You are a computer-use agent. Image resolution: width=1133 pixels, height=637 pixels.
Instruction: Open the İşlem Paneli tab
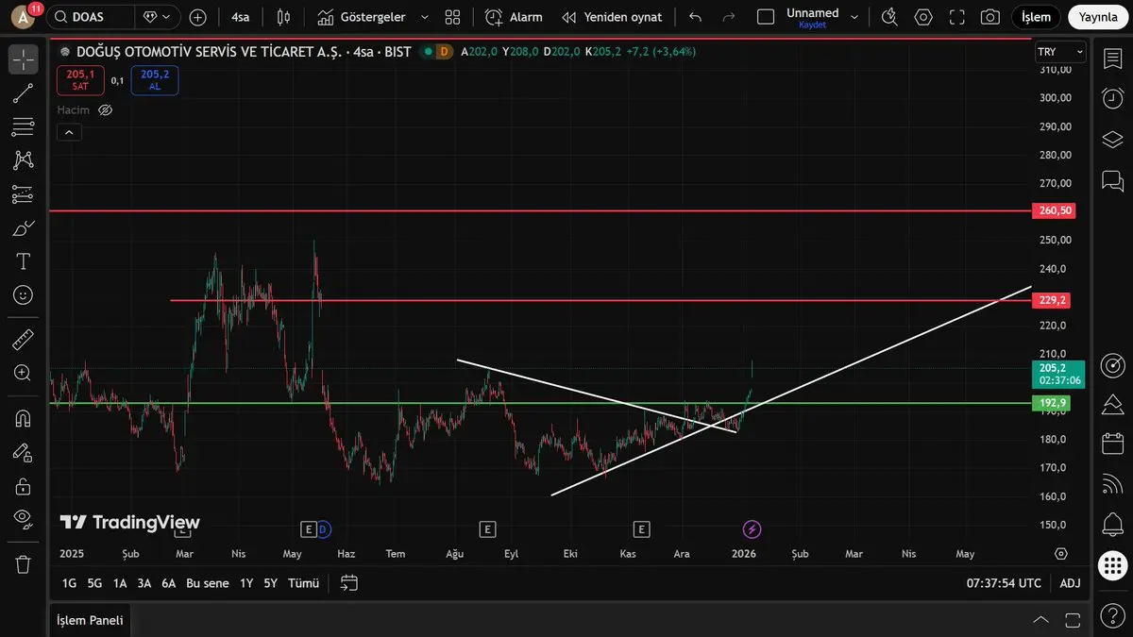pyautogui.click(x=90, y=620)
